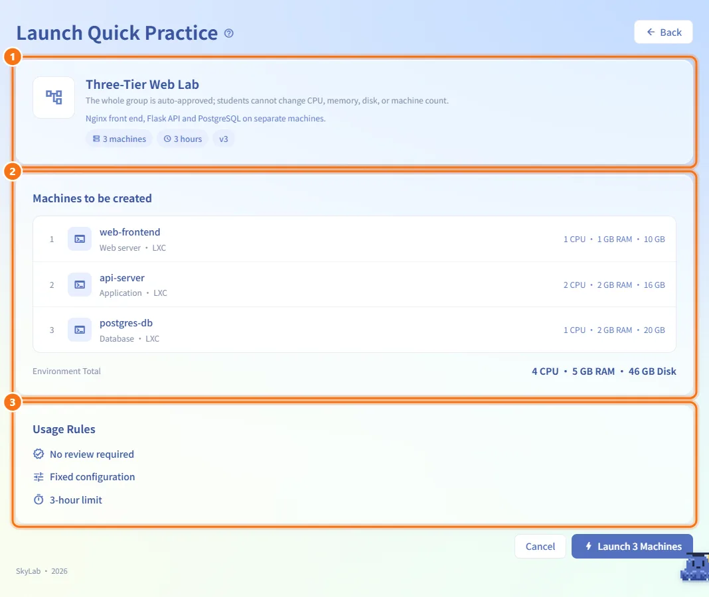The image size is (709, 597).
Task: Click the web-frontend terminal icon
Action: click(x=80, y=239)
